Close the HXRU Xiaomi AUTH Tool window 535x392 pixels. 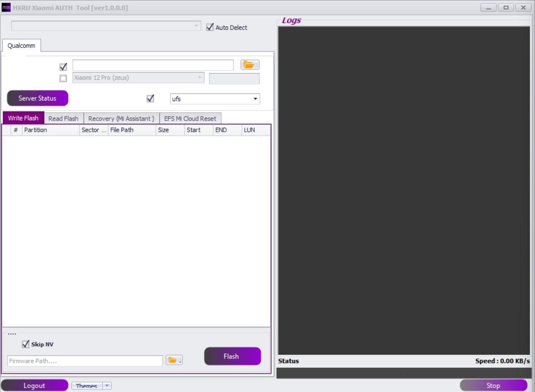(x=523, y=8)
